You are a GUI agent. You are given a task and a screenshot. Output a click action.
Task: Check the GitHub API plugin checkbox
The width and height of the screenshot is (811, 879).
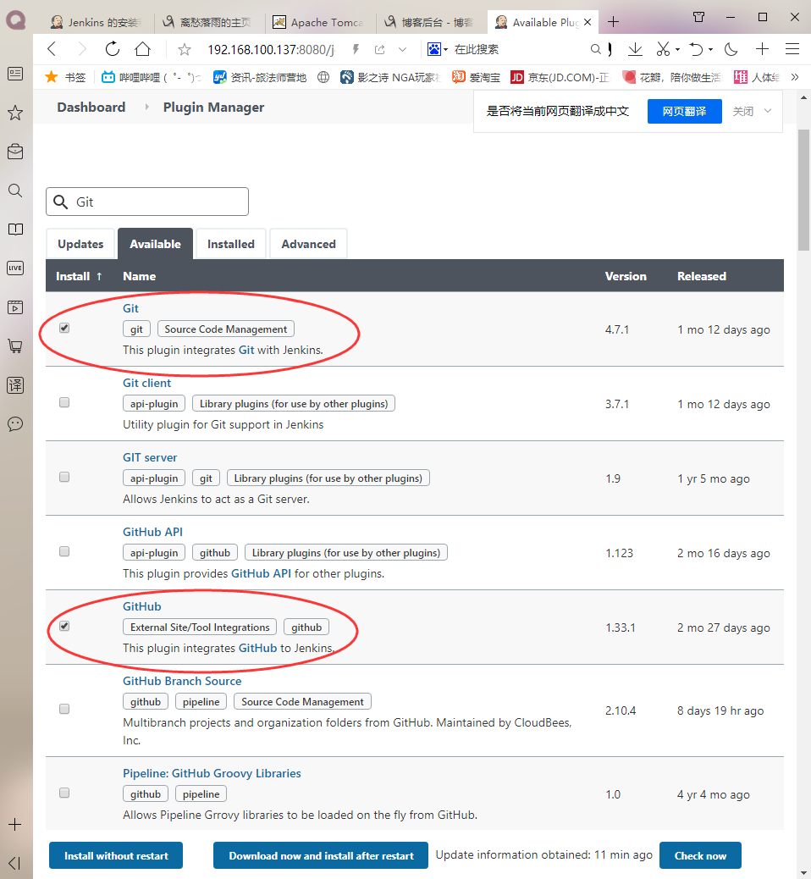pyautogui.click(x=64, y=551)
